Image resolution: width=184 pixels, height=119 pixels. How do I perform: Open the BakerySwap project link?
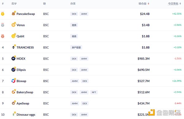(25, 92)
